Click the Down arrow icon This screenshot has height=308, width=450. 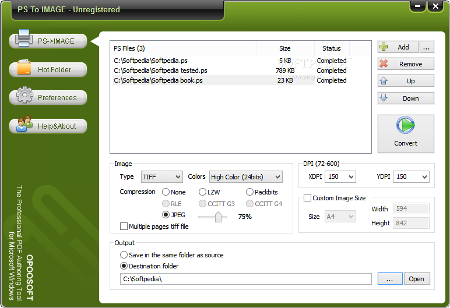(384, 97)
